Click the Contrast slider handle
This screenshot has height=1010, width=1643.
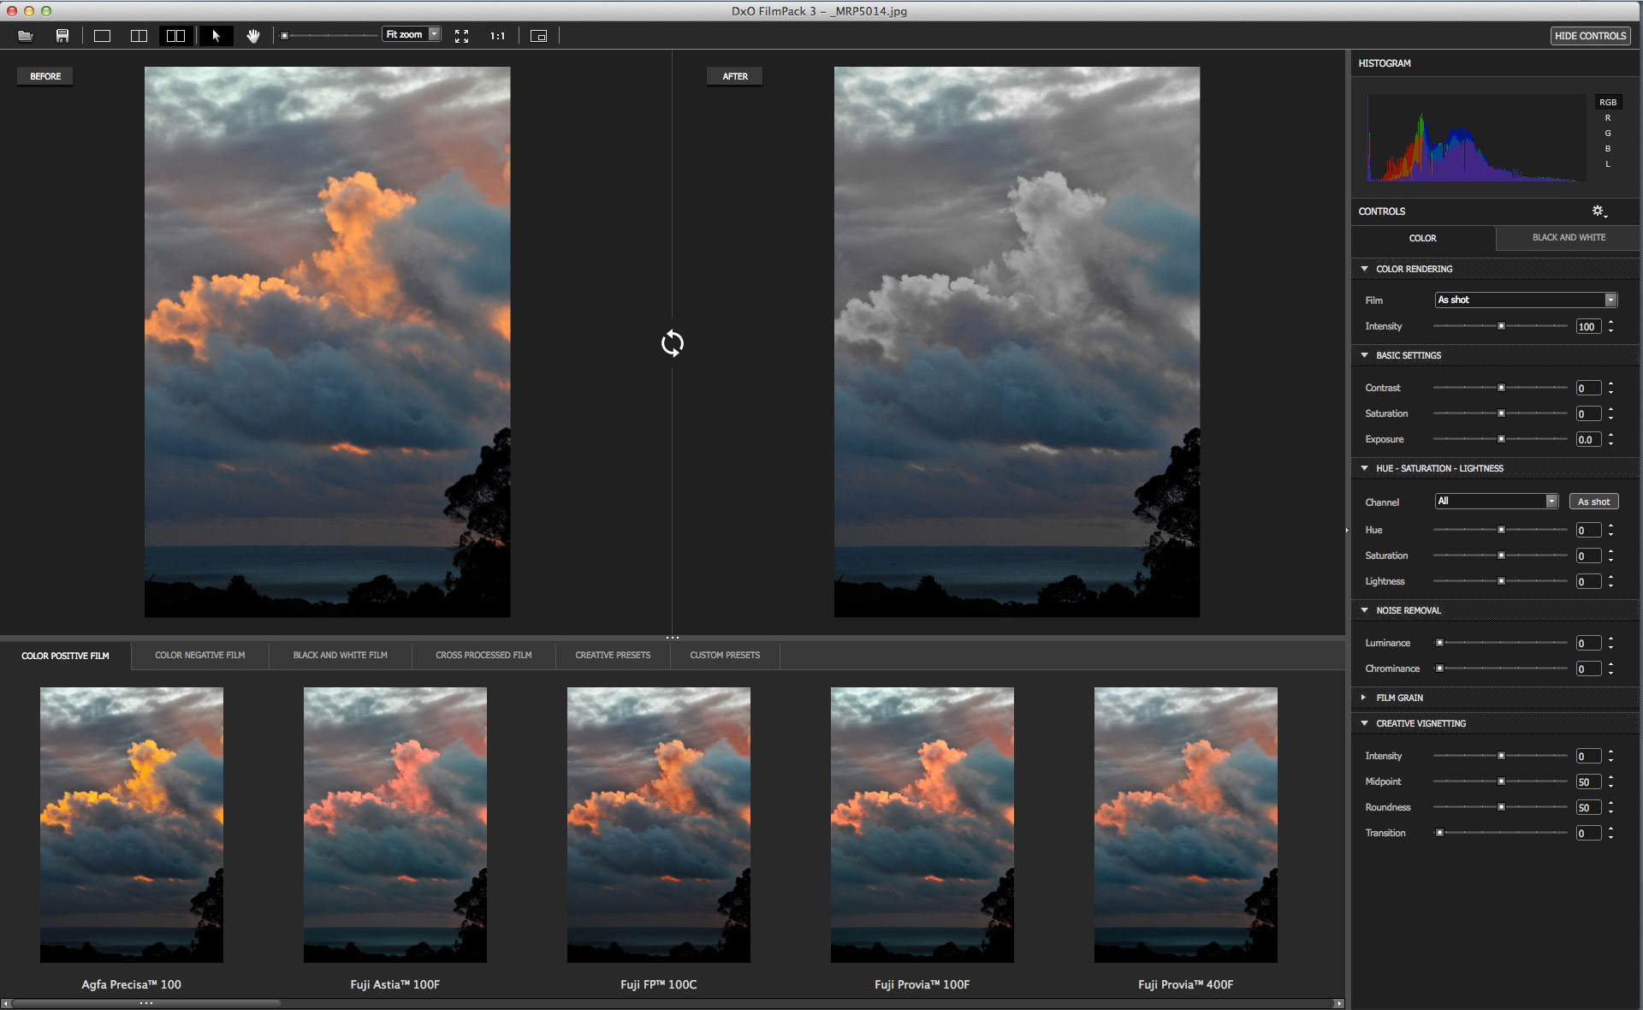point(1501,388)
